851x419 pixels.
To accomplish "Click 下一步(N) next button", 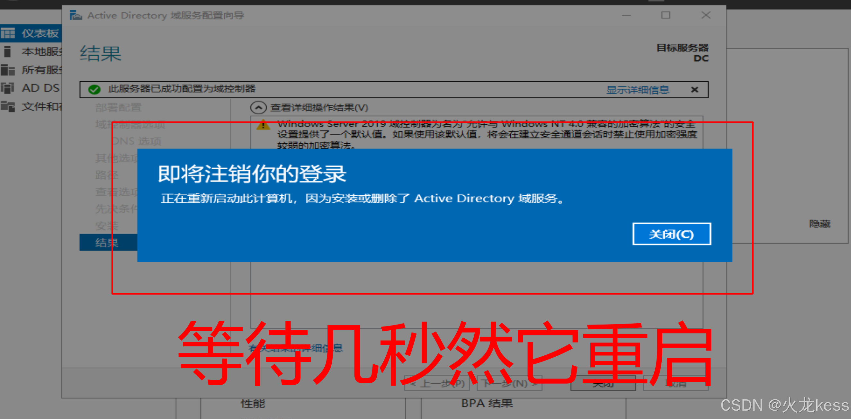I will (509, 384).
